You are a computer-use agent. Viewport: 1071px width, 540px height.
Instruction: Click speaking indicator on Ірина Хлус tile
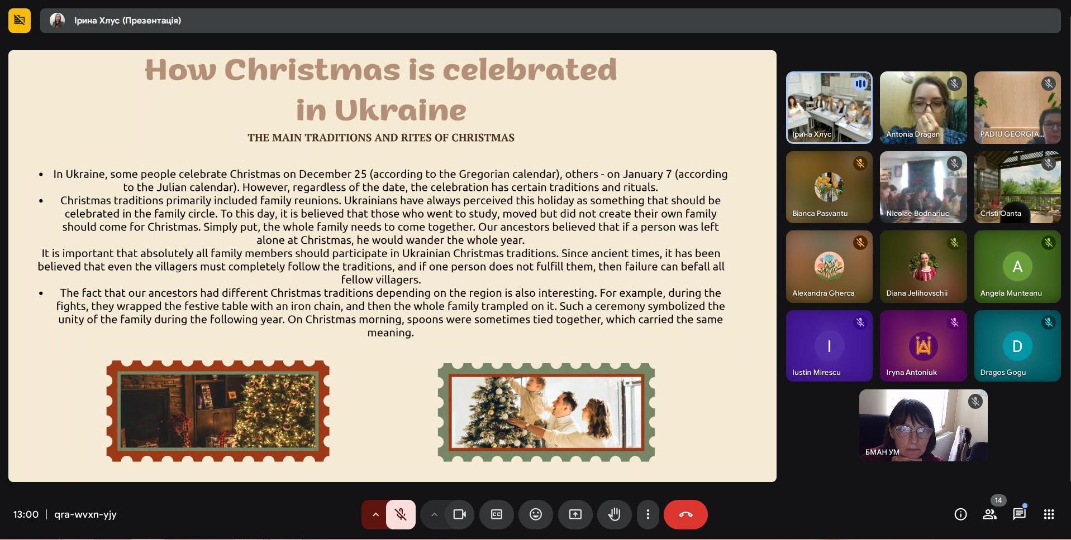pos(860,84)
